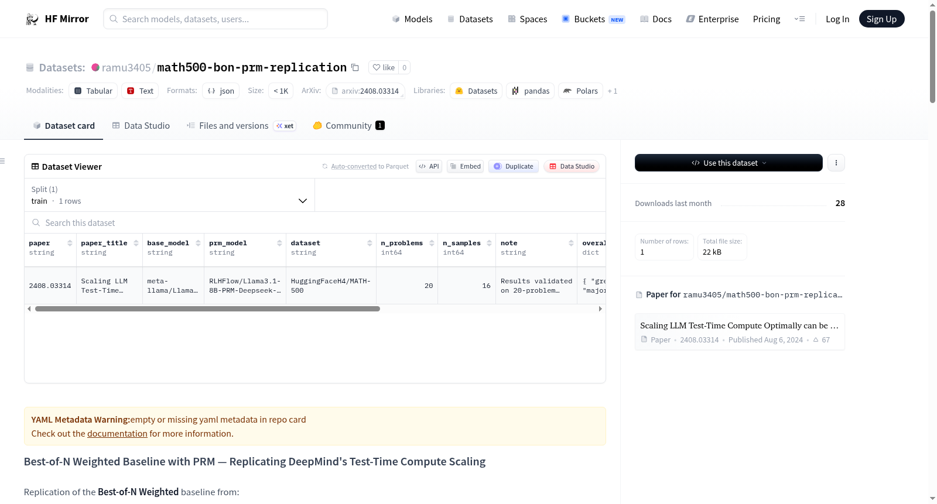This screenshot has width=937, height=504.
Task: Go to Models in the top navigation
Action: click(412, 19)
